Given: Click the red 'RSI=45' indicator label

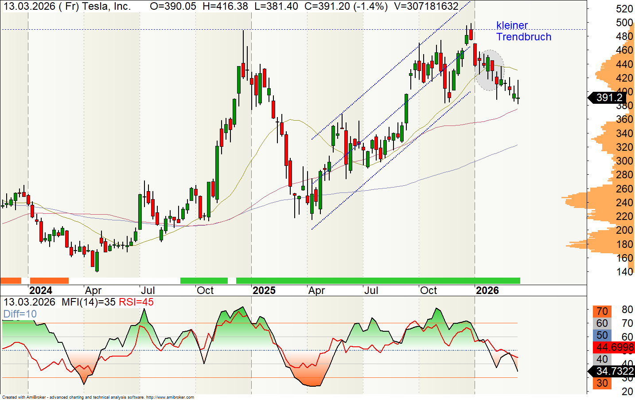Looking at the screenshot, I should tap(136, 302).
